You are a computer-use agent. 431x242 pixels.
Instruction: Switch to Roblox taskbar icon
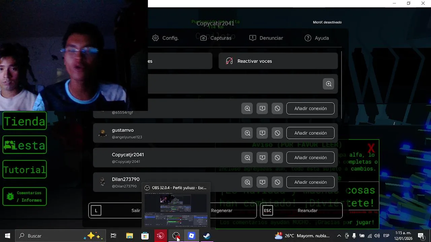[191, 236]
